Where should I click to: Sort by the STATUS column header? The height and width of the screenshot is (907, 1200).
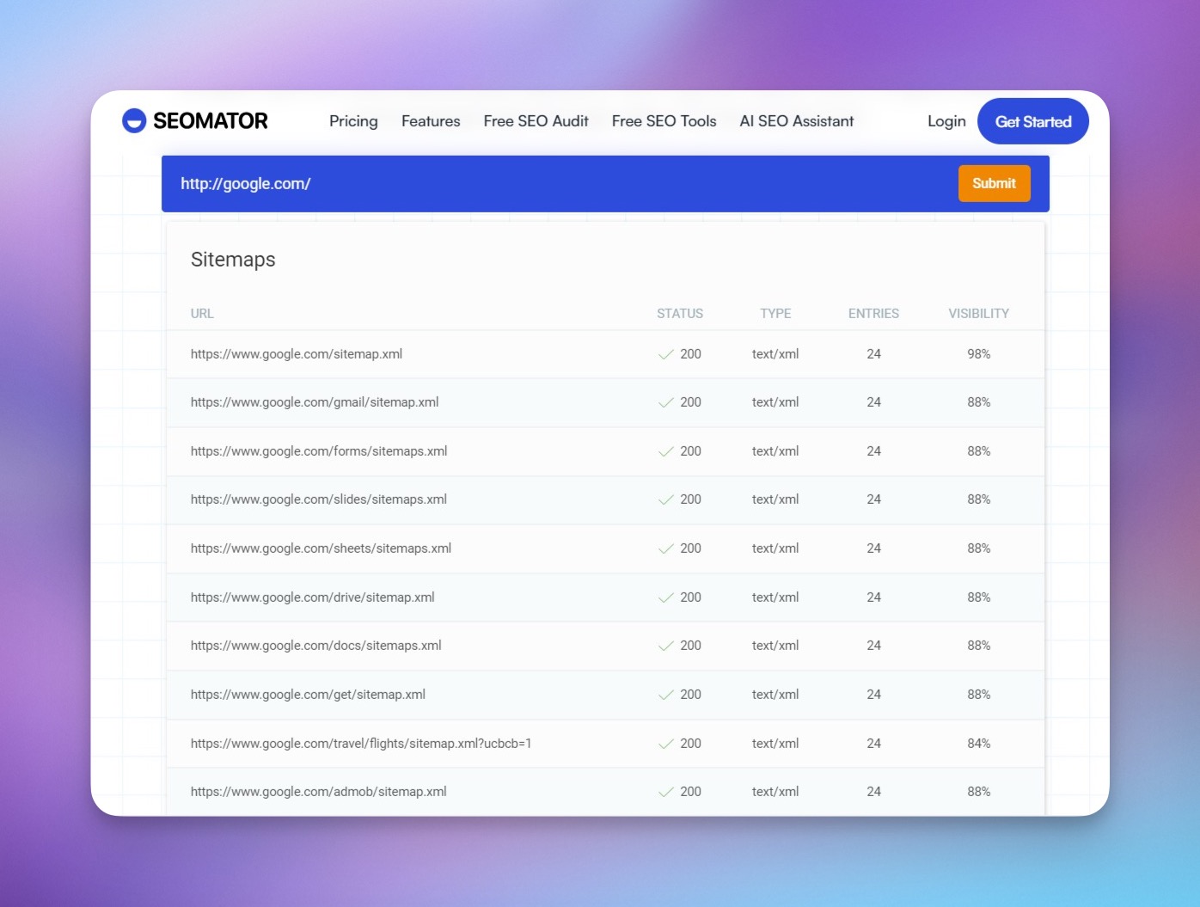680,313
